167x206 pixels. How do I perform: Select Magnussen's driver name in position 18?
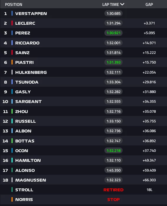click(x=31, y=180)
